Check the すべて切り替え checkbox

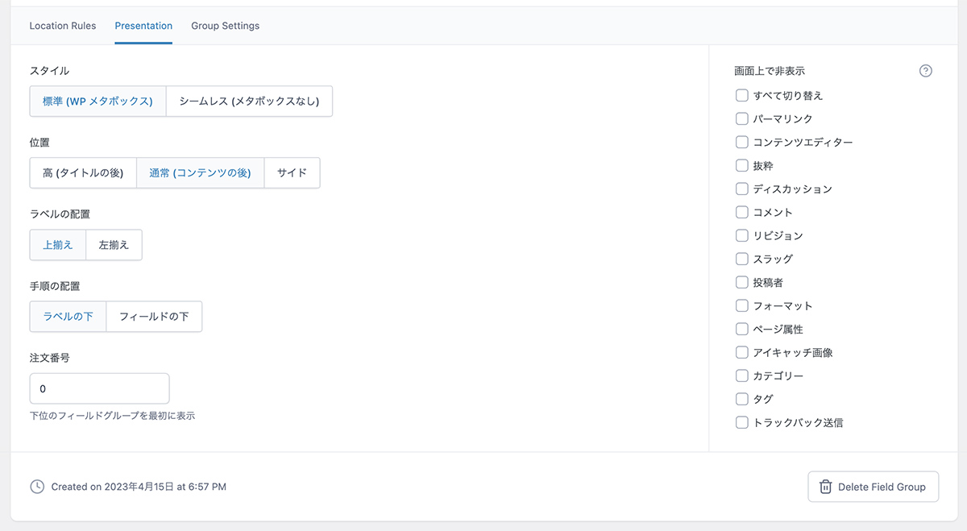coord(742,95)
